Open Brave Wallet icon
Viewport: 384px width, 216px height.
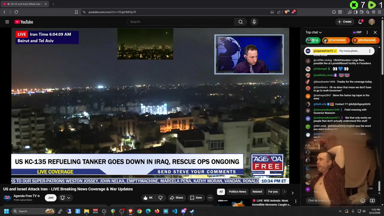pos(361,12)
